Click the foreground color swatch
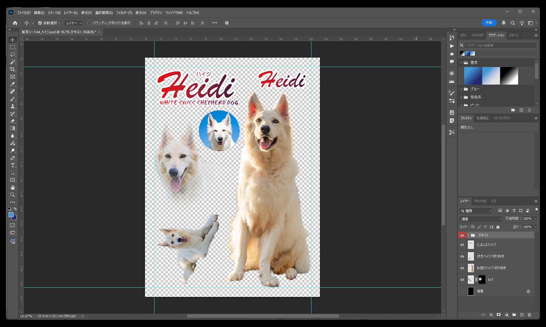The image size is (546, 327). tap(11, 215)
